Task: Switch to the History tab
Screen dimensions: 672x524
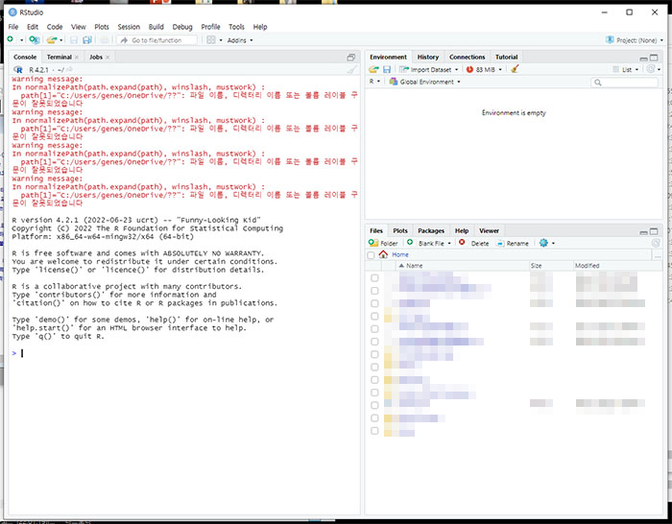Action: (428, 57)
